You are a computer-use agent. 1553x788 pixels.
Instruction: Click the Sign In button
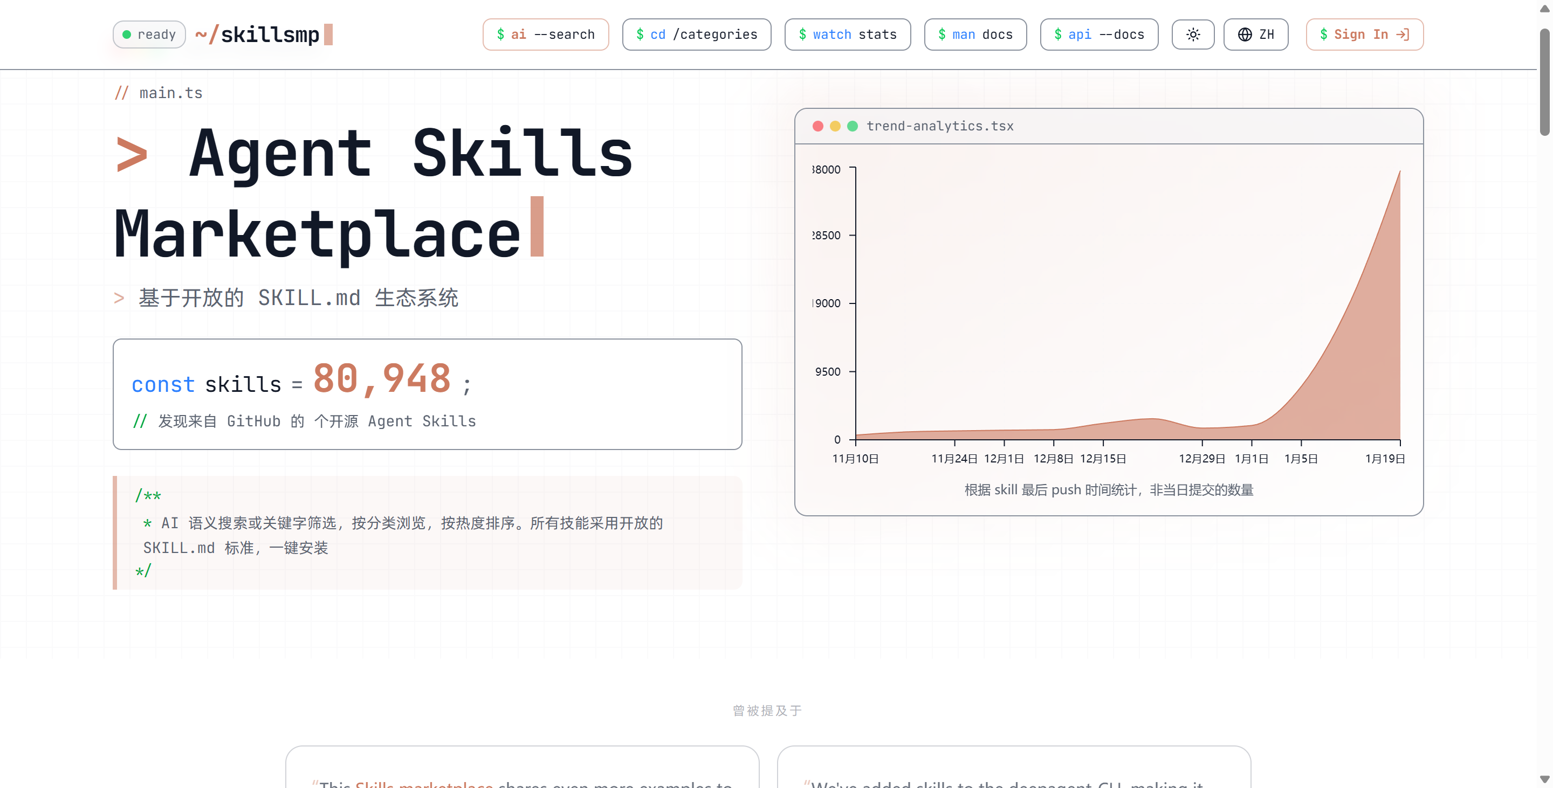pos(1364,34)
